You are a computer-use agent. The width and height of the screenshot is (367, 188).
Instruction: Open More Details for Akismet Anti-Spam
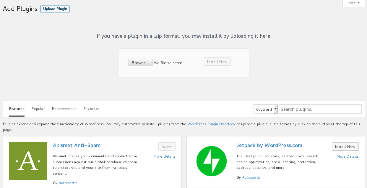[x=164, y=156]
